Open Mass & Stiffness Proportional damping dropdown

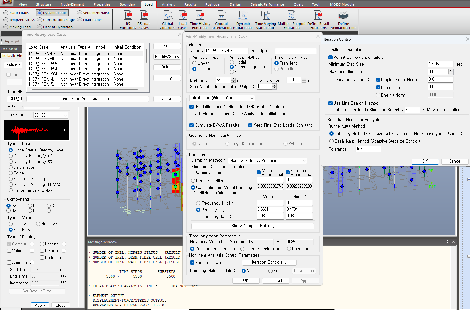[267, 161]
